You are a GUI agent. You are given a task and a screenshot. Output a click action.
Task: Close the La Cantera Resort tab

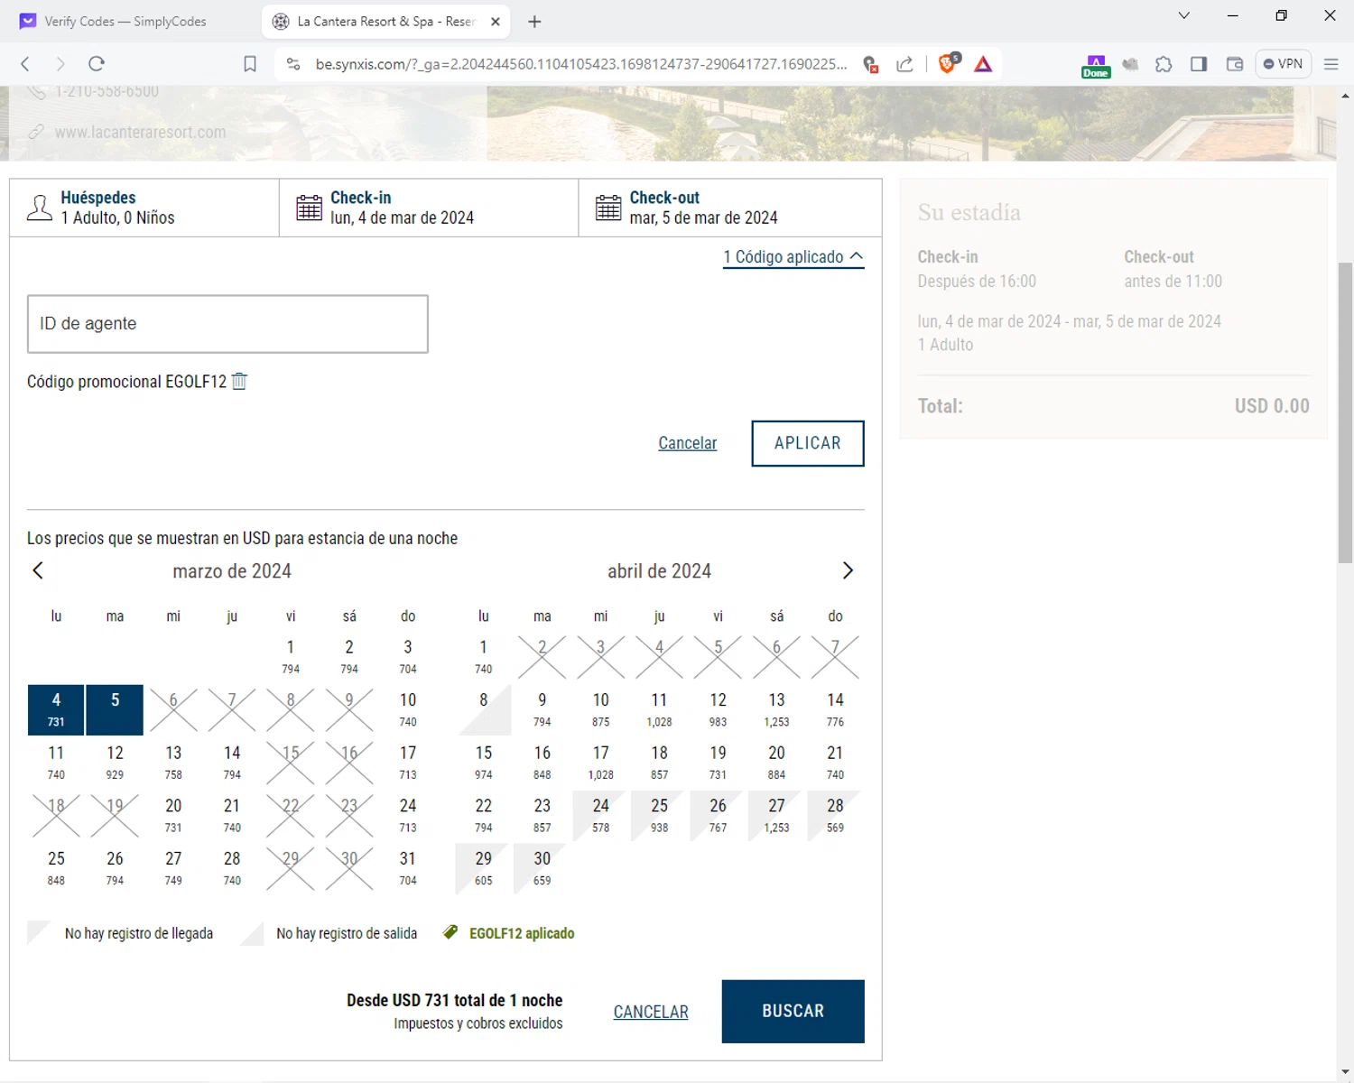[496, 22]
